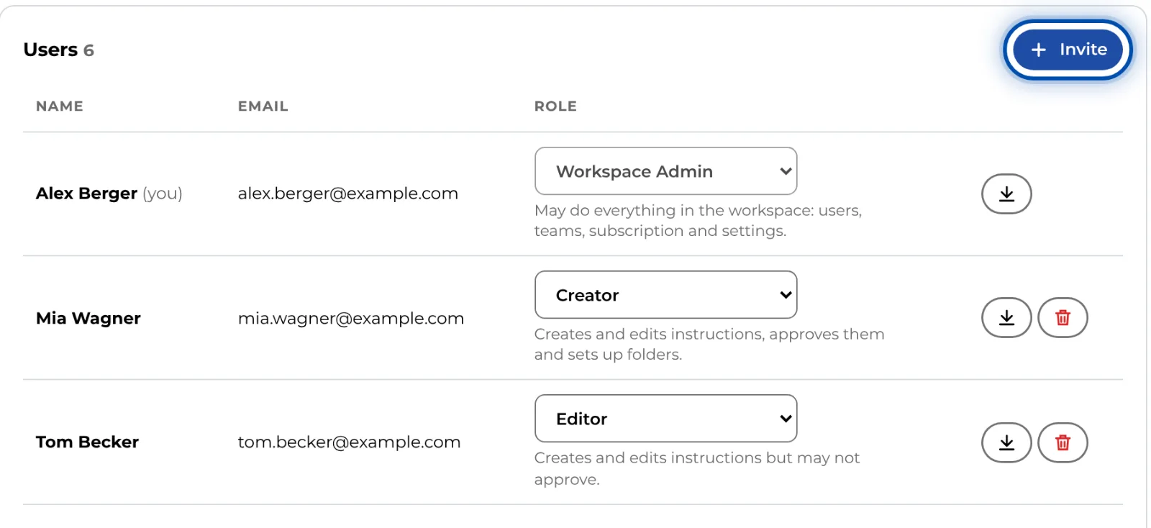The height and width of the screenshot is (528, 1151).
Task: Remove Tom Becker using red trash icon
Action: point(1063,442)
